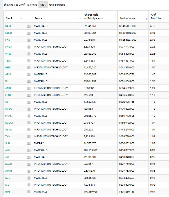169x197 pixels.
Task: Open the grid icon in the GOLD row
Action: point(29,33)
